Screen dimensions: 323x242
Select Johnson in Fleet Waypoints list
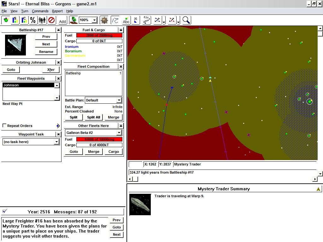coord(28,85)
